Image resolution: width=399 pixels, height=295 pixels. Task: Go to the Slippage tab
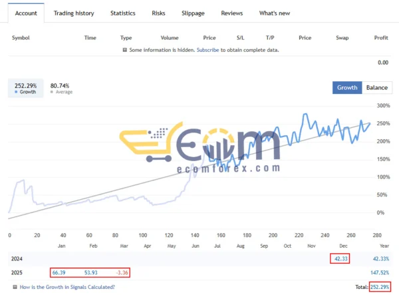click(194, 13)
